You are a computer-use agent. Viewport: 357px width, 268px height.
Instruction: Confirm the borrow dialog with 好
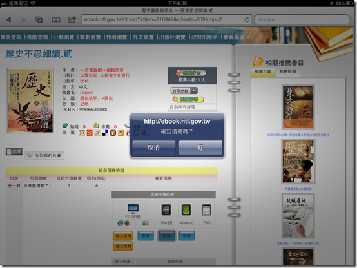(x=200, y=148)
